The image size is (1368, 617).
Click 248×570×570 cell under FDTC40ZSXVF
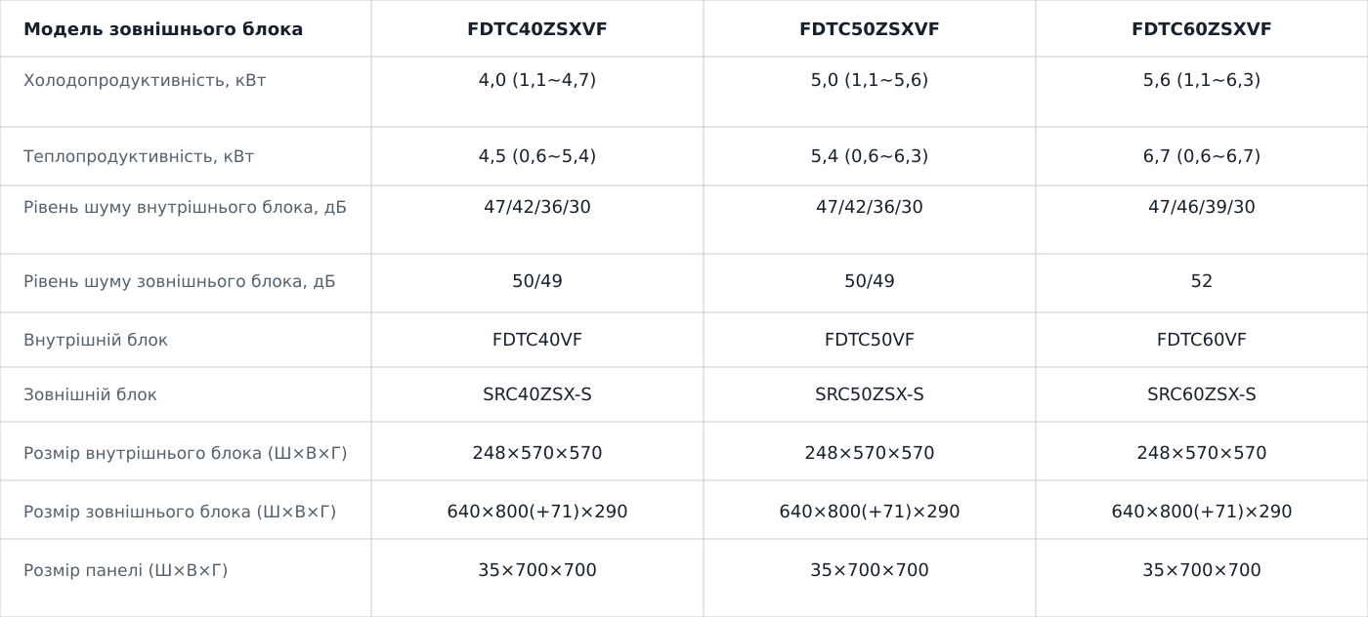click(x=536, y=453)
